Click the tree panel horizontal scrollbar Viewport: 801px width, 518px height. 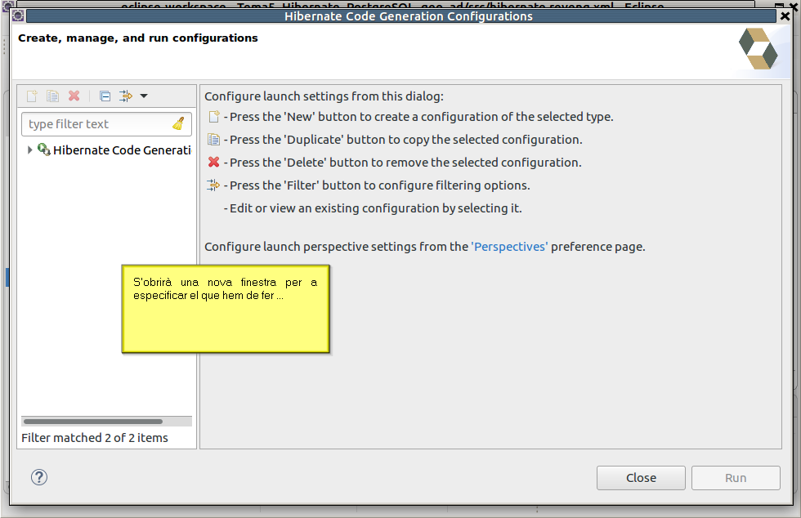93,422
